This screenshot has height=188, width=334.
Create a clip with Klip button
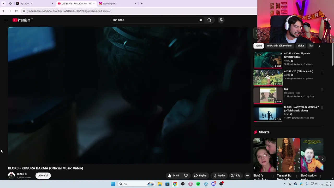pos(236,175)
